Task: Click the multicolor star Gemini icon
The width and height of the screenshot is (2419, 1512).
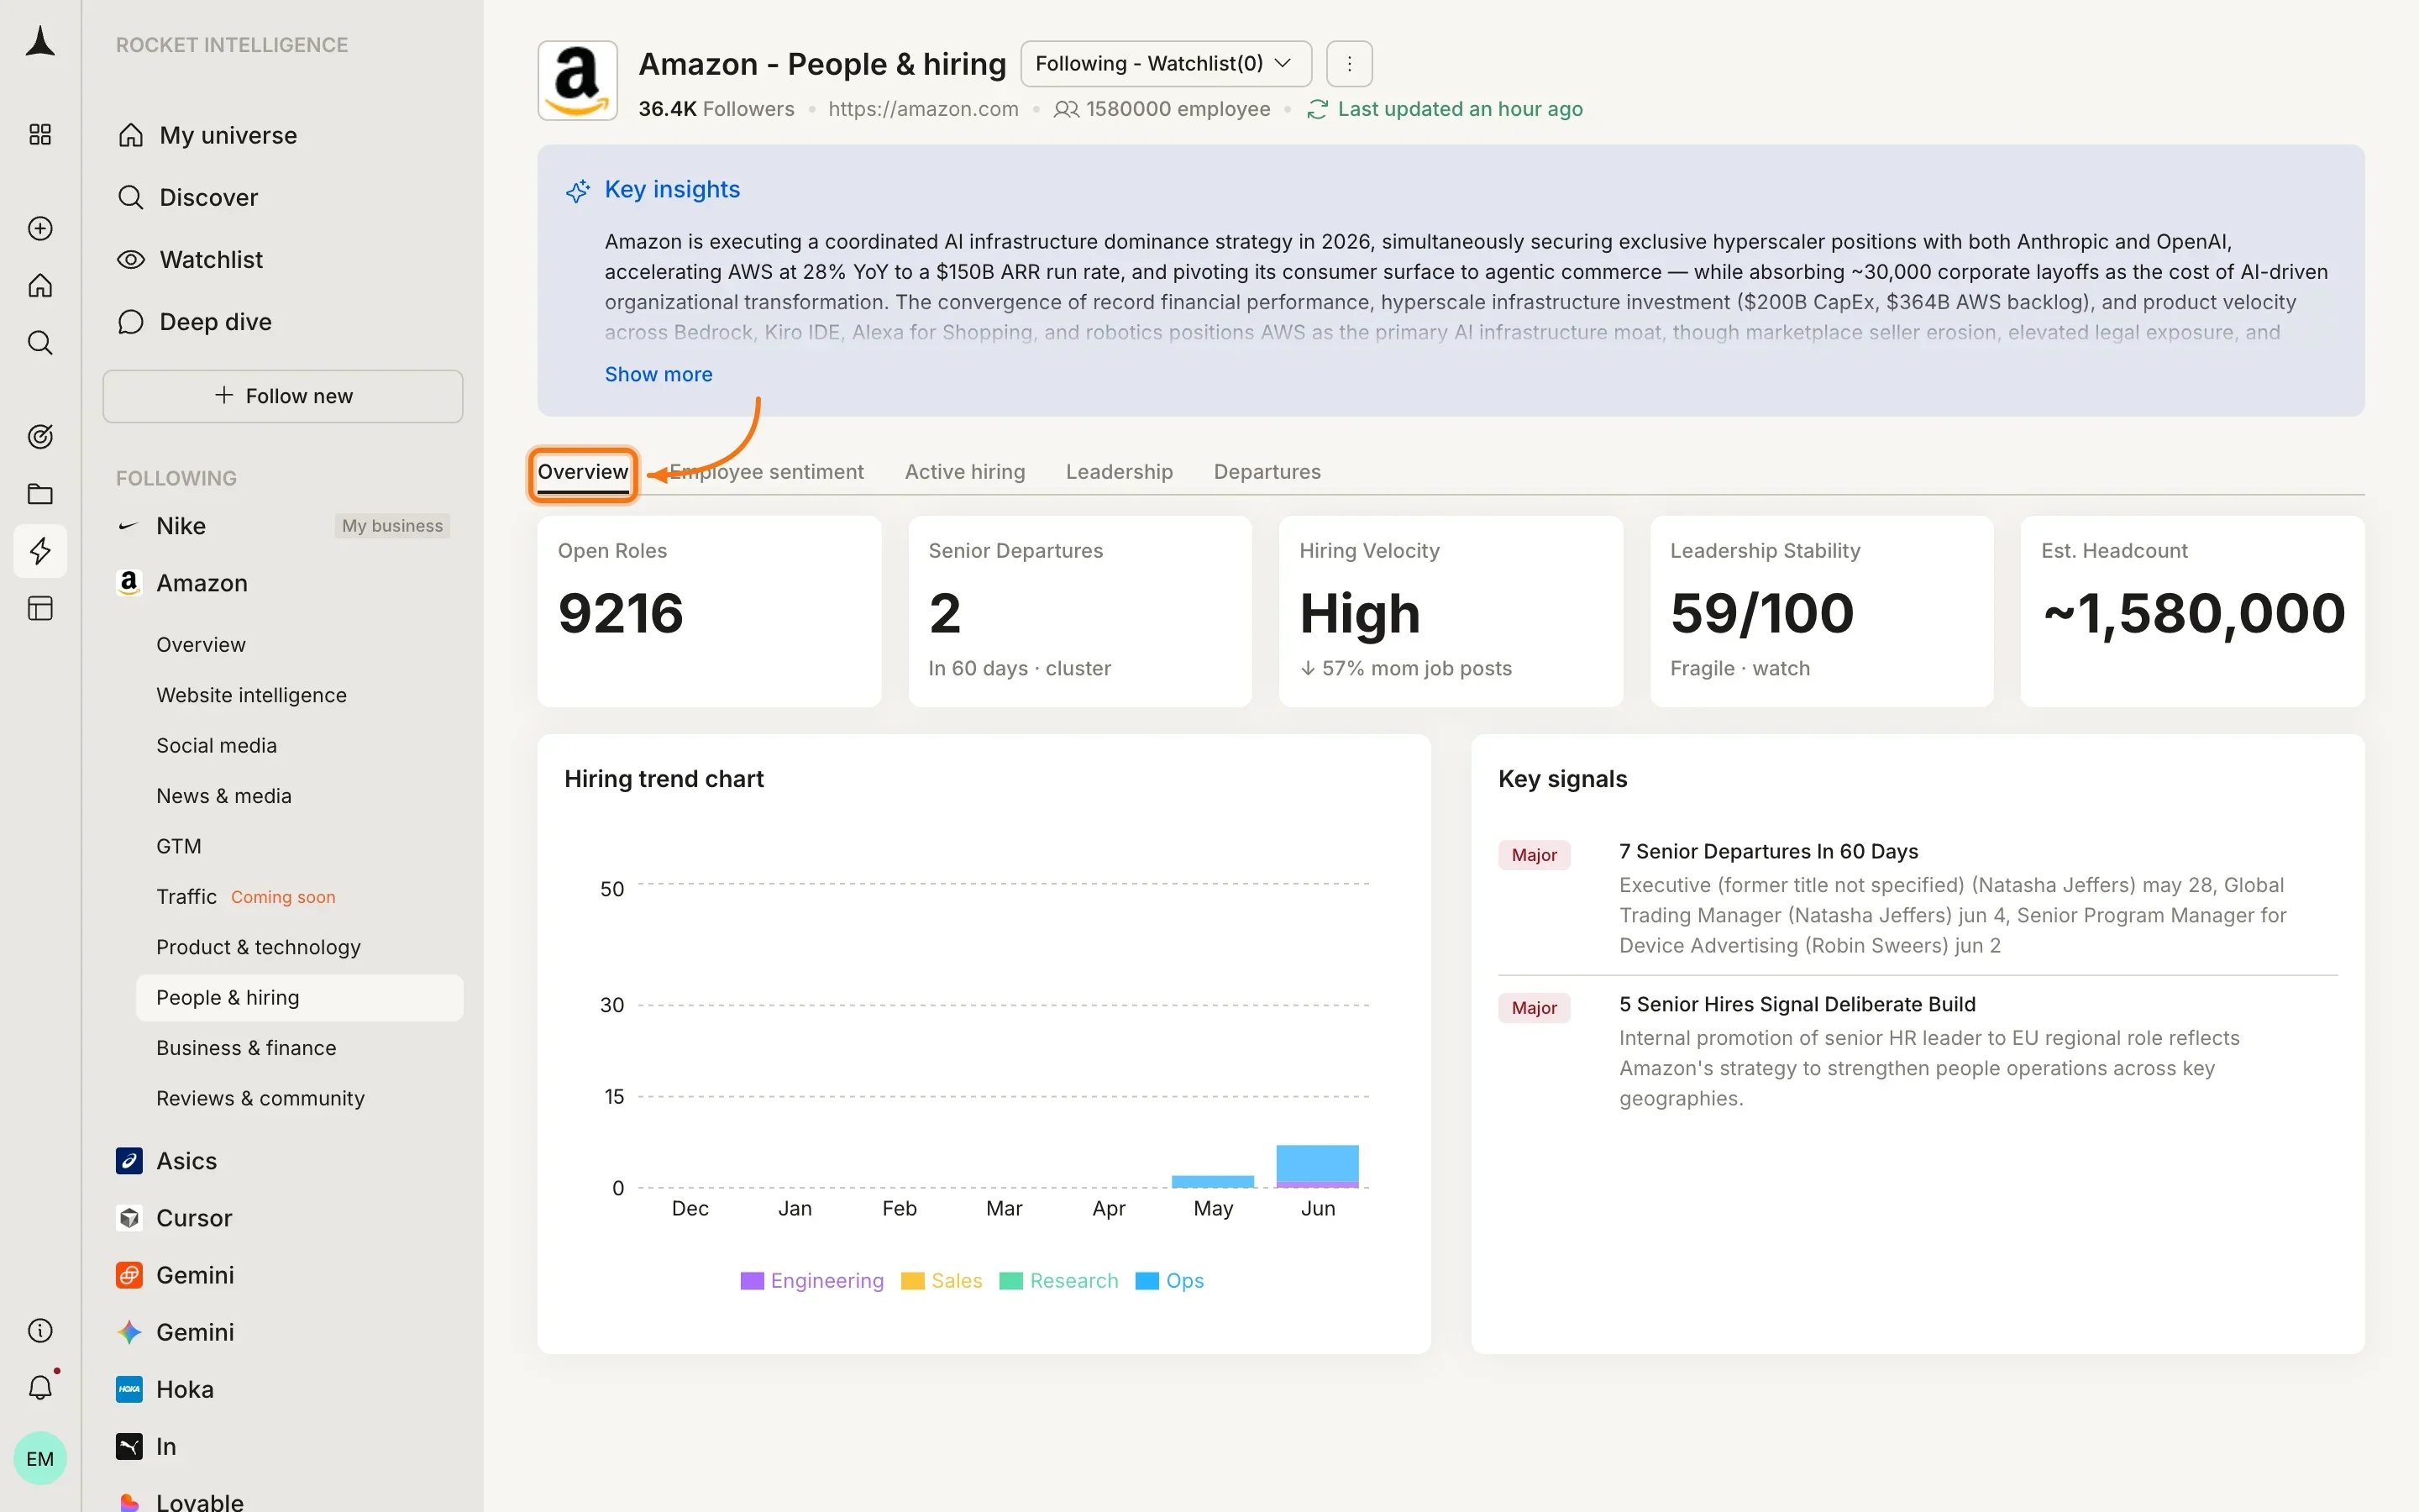Action: pyautogui.click(x=129, y=1332)
